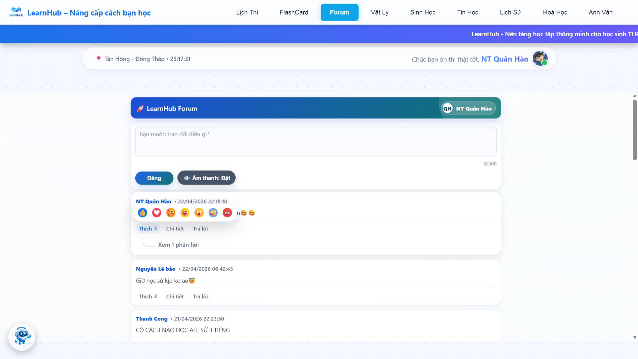Viewport: 638px width, 359px height.
Task: Switch to the FlashCard tab
Action: click(294, 12)
